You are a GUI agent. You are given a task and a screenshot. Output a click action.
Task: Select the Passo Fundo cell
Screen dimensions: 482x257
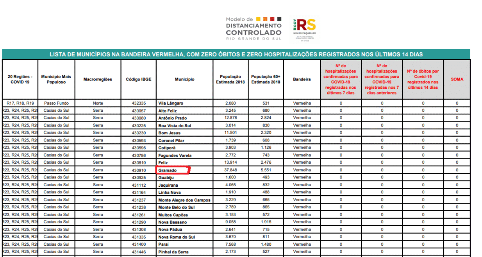tap(56, 103)
